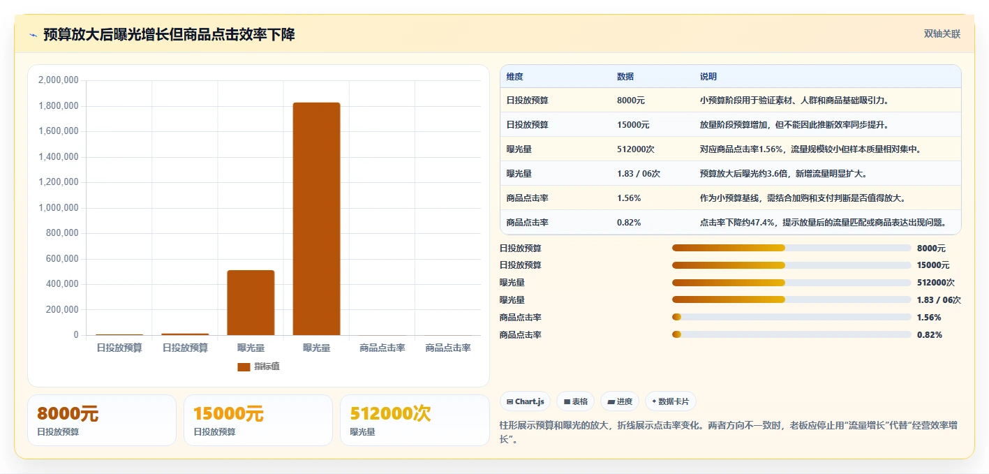989x474 pixels.
Task: Click the 600,000 y-axis label
Action: pos(62,259)
